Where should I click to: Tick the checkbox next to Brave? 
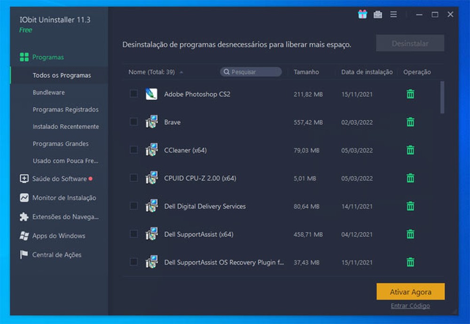coord(134,122)
